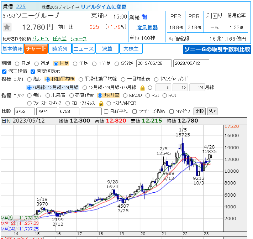Viewport: 253px width, 239px height.
Task: Click custom moving average field showing 6
Action: 163,87
